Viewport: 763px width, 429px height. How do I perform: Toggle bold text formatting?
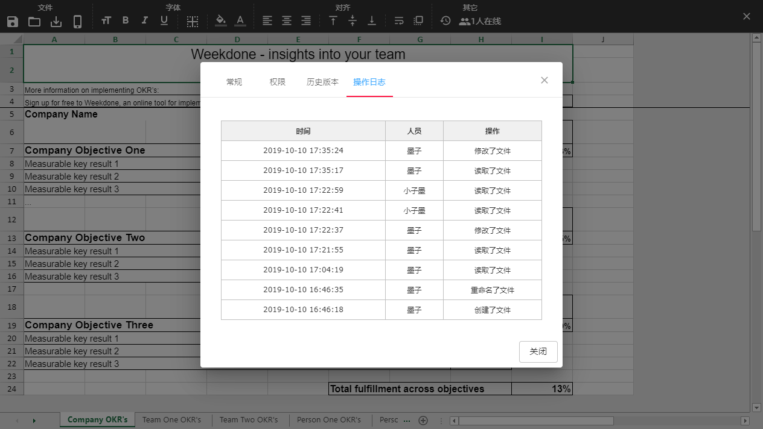(126, 20)
